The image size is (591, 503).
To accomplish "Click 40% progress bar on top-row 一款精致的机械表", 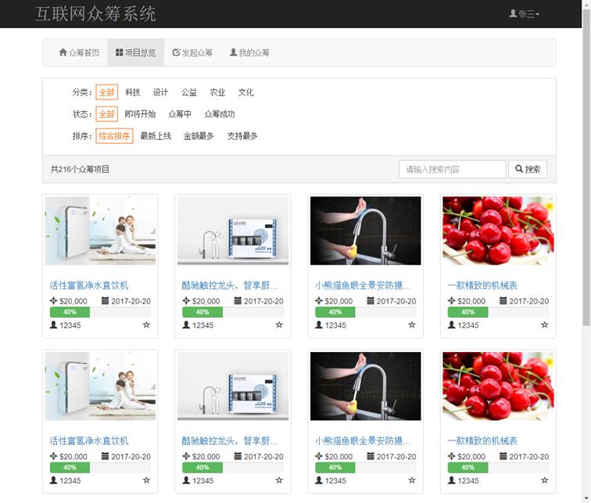I will pyautogui.click(x=498, y=312).
